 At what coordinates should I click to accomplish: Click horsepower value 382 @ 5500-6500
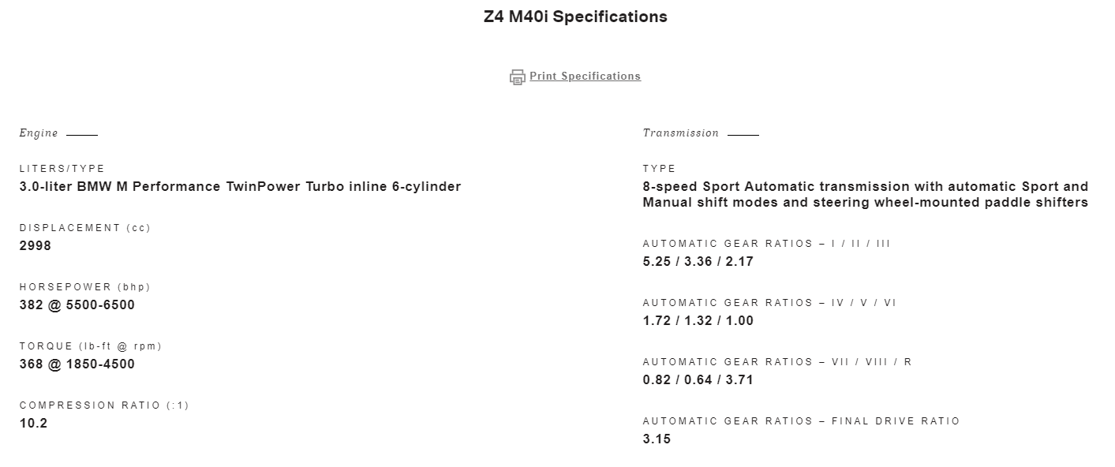pyautogui.click(x=77, y=305)
